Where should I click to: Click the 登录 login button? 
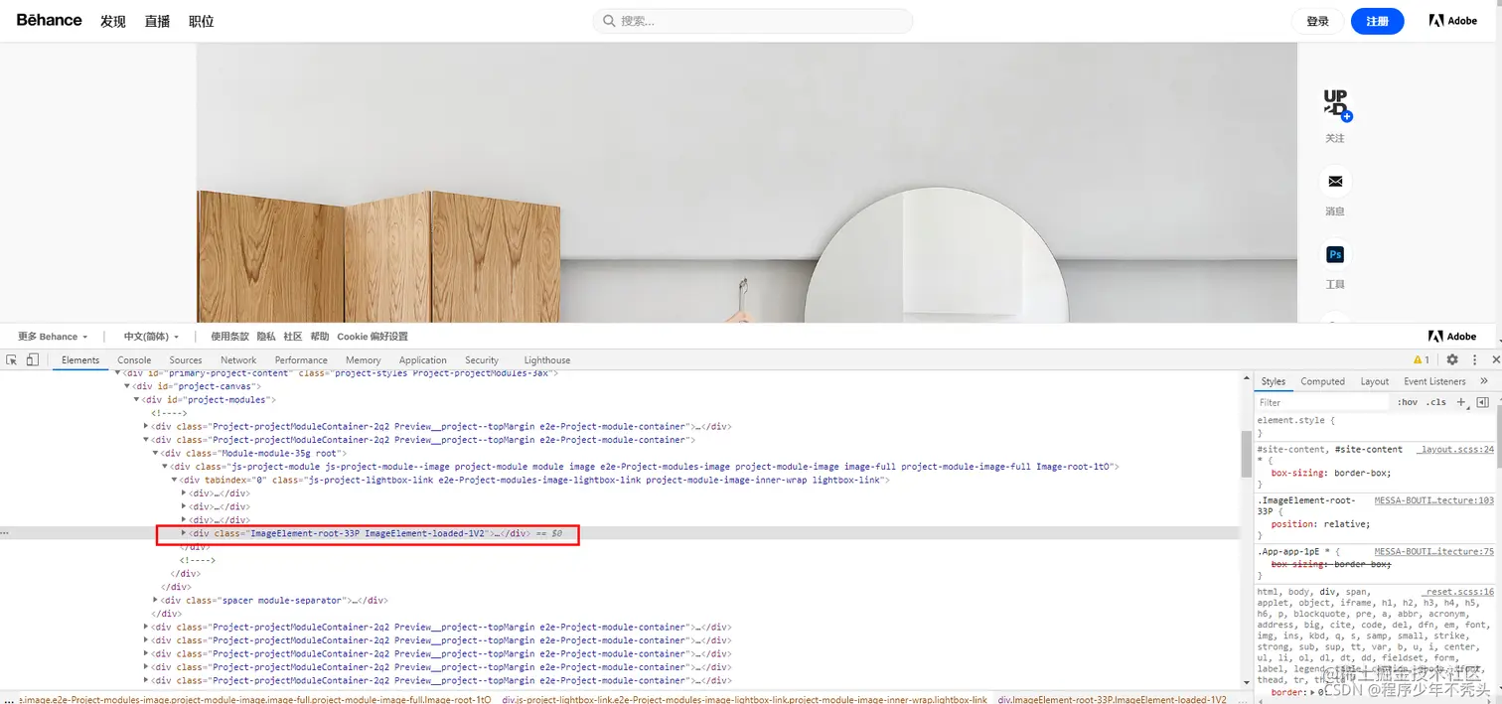(1317, 21)
